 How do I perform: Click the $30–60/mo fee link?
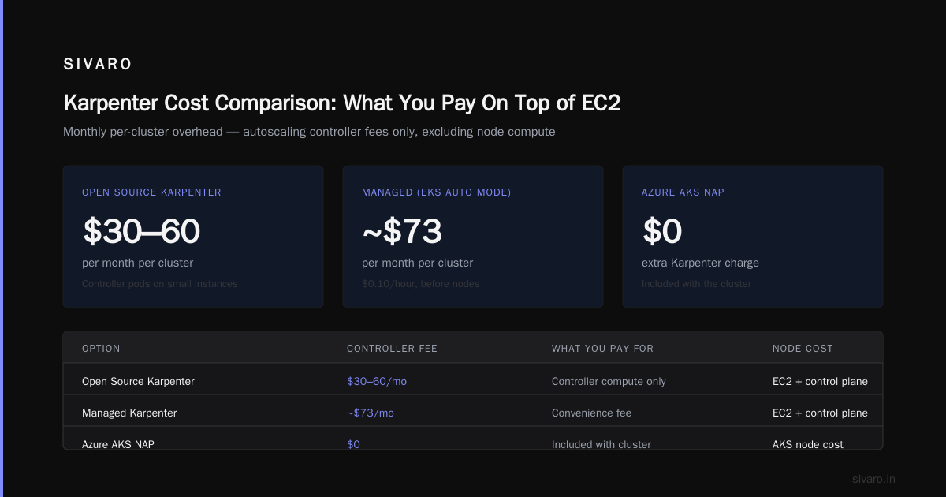tap(377, 381)
